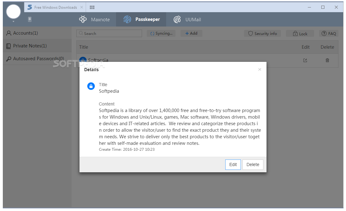346x211 pixels.
Task: Click the Content label in Details
Action: (x=107, y=104)
